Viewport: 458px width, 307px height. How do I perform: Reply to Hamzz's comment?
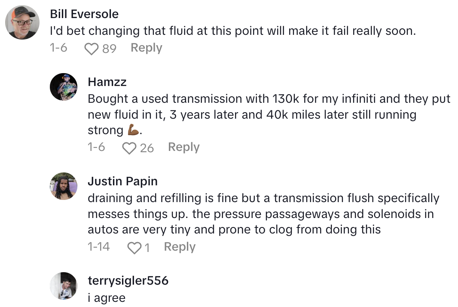[183, 147]
